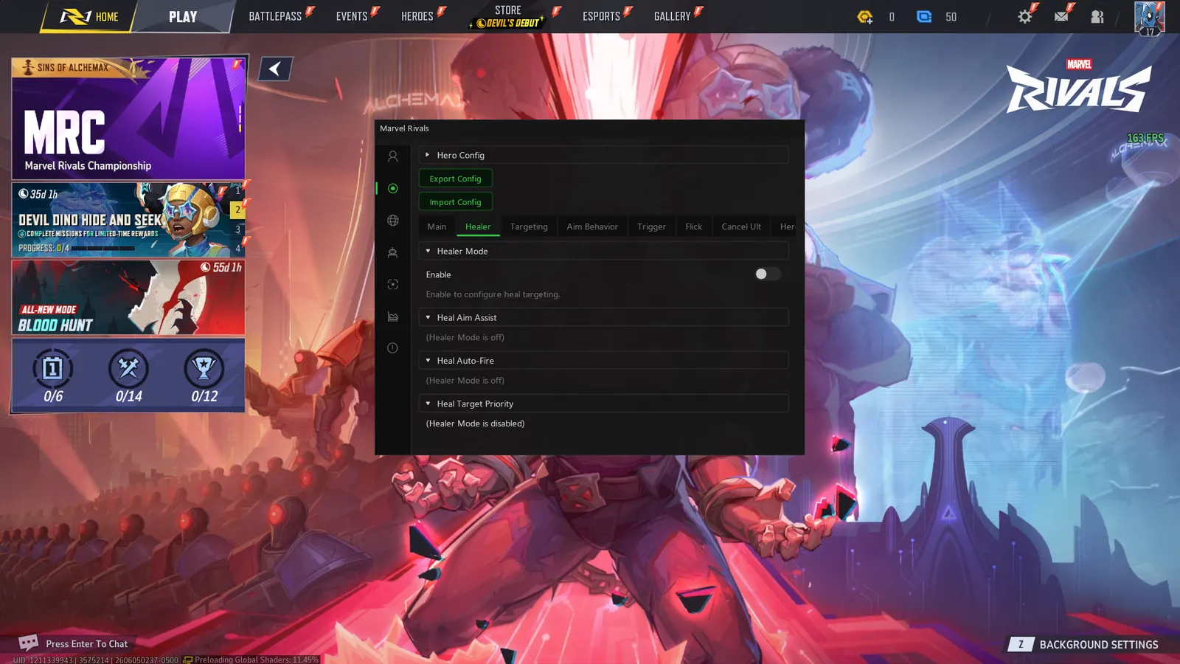Open the mail envelope icon
Image resolution: width=1180 pixels, height=664 pixels.
pyautogui.click(x=1061, y=16)
